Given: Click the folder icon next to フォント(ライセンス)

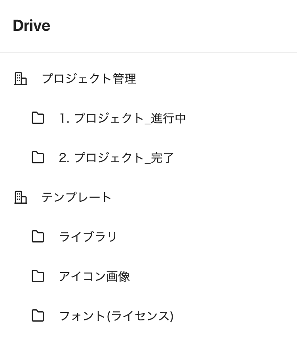Looking at the screenshot, I should [x=38, y=316].
